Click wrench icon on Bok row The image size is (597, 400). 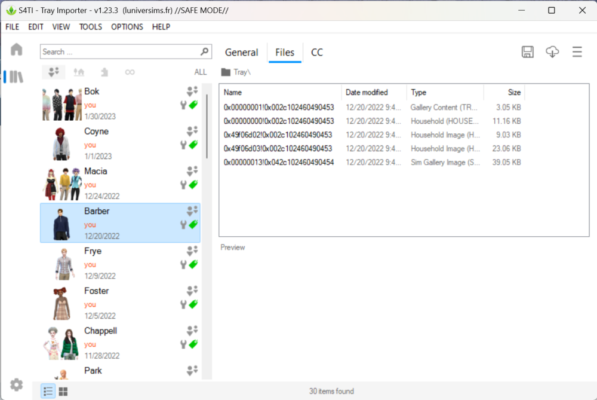point(183,105)
